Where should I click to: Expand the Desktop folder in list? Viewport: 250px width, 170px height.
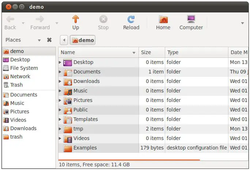pyautogui.click(x=60, y=63)
